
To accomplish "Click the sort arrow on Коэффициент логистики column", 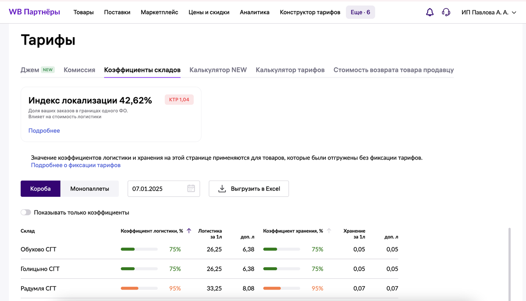I will coord(189,231).
